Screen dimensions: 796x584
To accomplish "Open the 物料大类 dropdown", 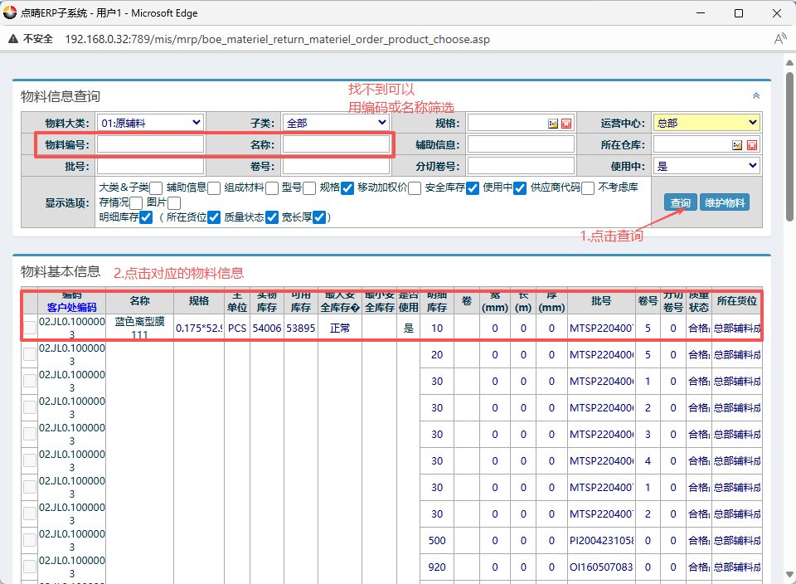I will click(150, 123).
